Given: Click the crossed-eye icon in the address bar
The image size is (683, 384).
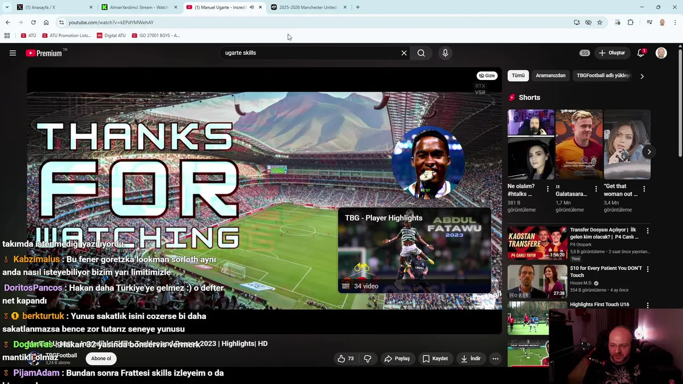Looking at the screenshot, I should pos(588,22).
